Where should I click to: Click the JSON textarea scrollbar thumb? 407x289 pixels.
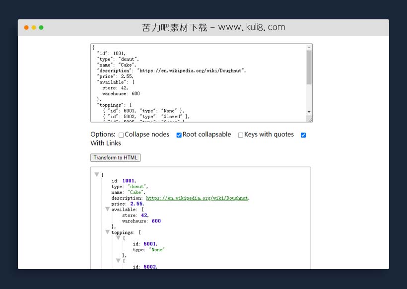[x=309, y=67]
